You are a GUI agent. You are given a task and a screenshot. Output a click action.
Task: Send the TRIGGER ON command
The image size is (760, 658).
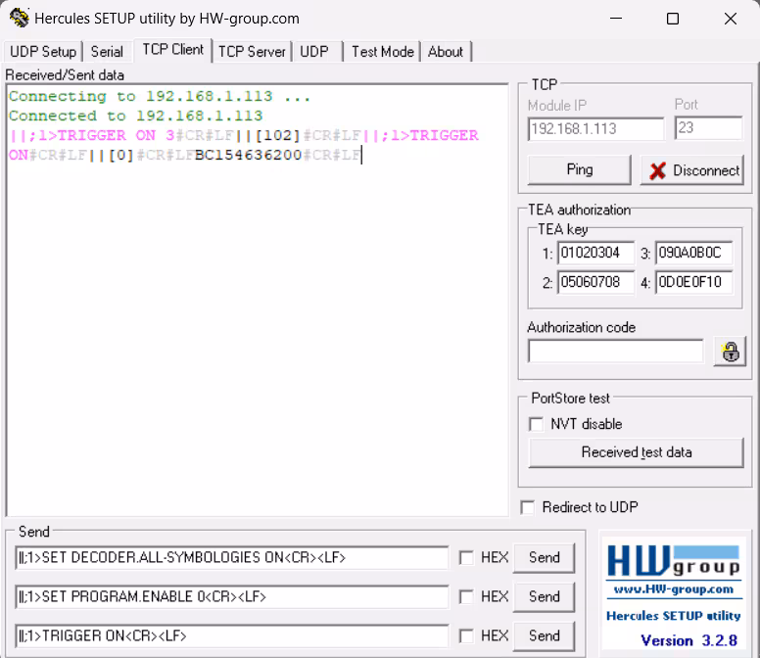click(x=544, y=635)
